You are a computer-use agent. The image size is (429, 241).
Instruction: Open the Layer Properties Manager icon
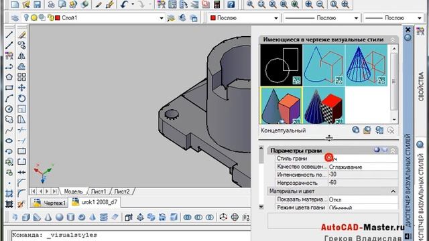tap(15, 18)
